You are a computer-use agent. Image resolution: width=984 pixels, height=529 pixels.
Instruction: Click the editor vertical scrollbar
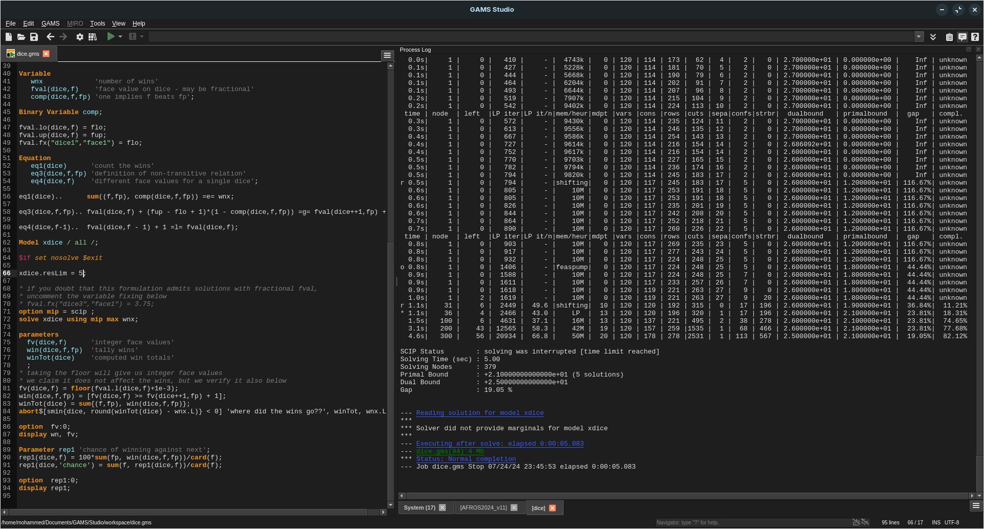click(x=391, y=285)
